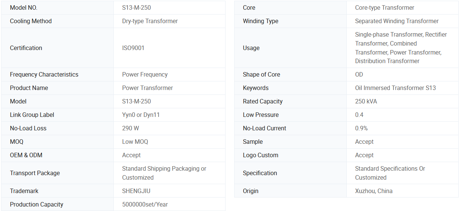The width and height of the screenshot is (459, 211).
Task: Select the Yyn0 or Dyn11 value
Action: pyautogui.click(x=141, y=115)
